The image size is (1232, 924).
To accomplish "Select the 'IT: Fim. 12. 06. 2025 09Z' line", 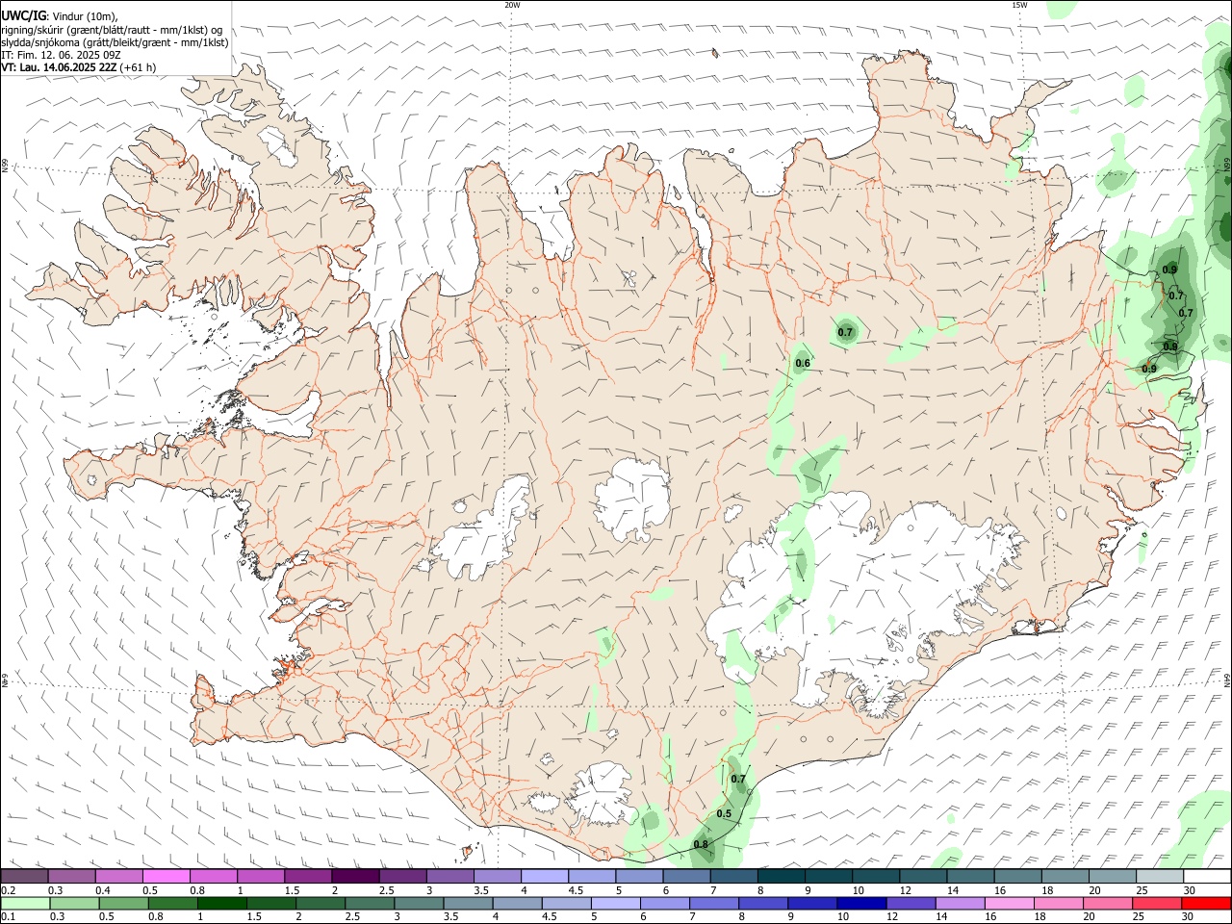I will pyautogui.click(x=61, y=55).
